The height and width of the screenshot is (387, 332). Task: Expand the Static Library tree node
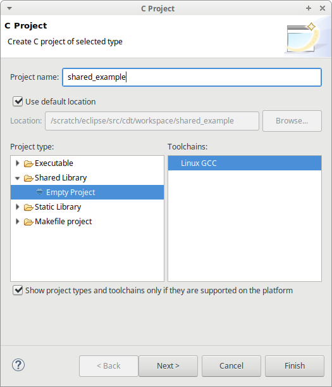point(17,207)
